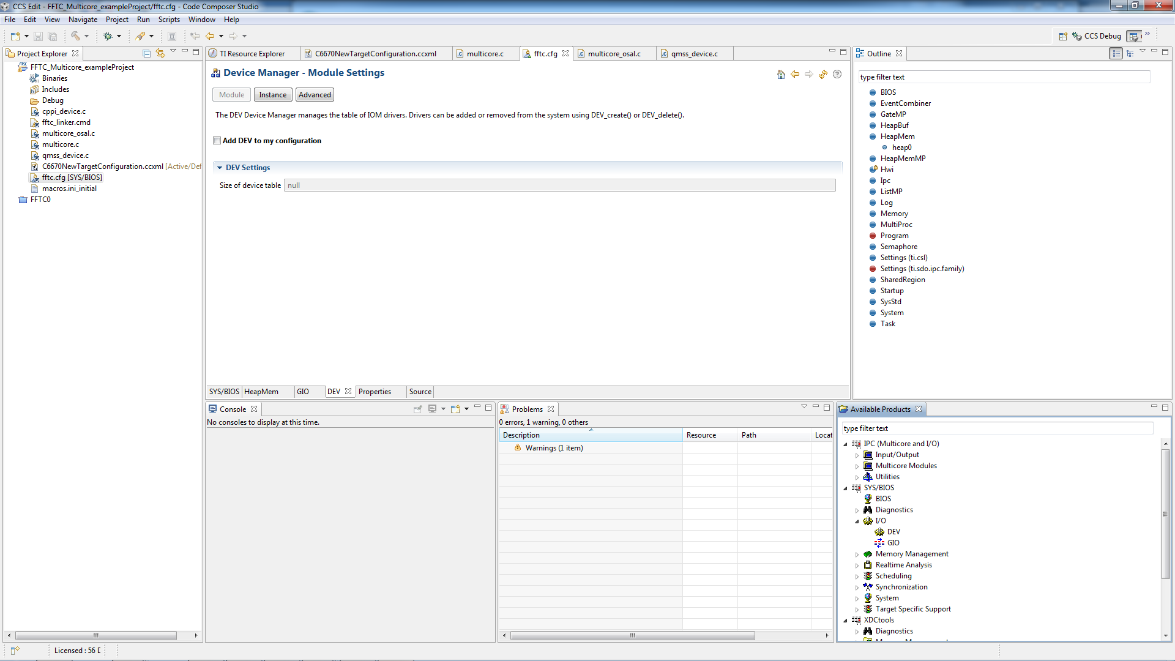This screenshot has width=1175, height=661.
Task: Toggle tree view in Outline panel
Action: click(x=1130, y=53)
